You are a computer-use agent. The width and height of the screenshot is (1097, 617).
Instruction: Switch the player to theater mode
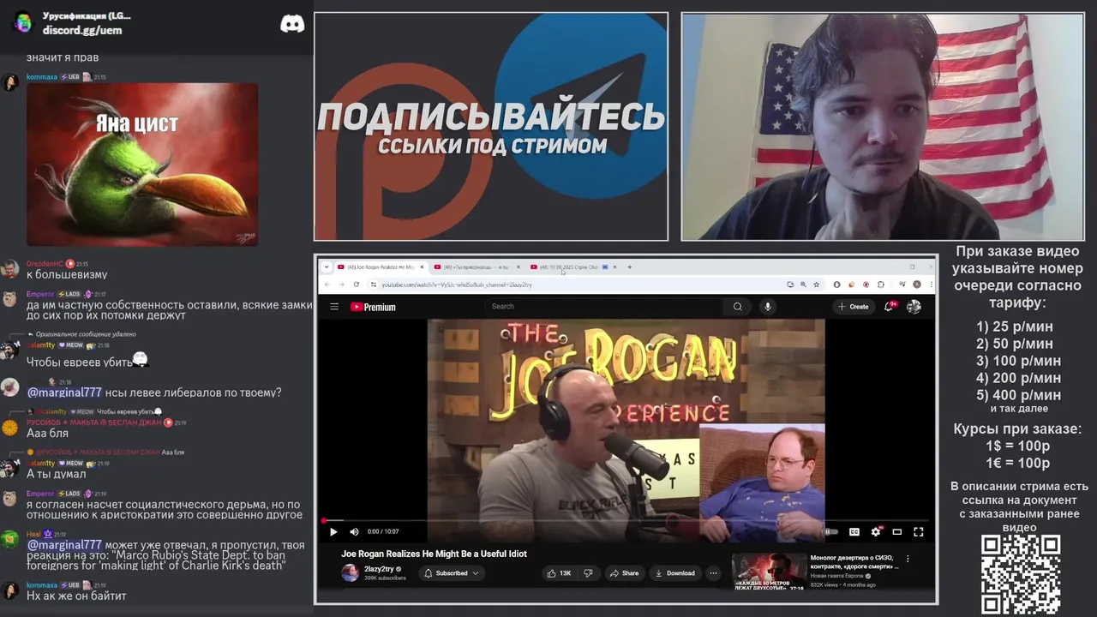pos(897,531)
